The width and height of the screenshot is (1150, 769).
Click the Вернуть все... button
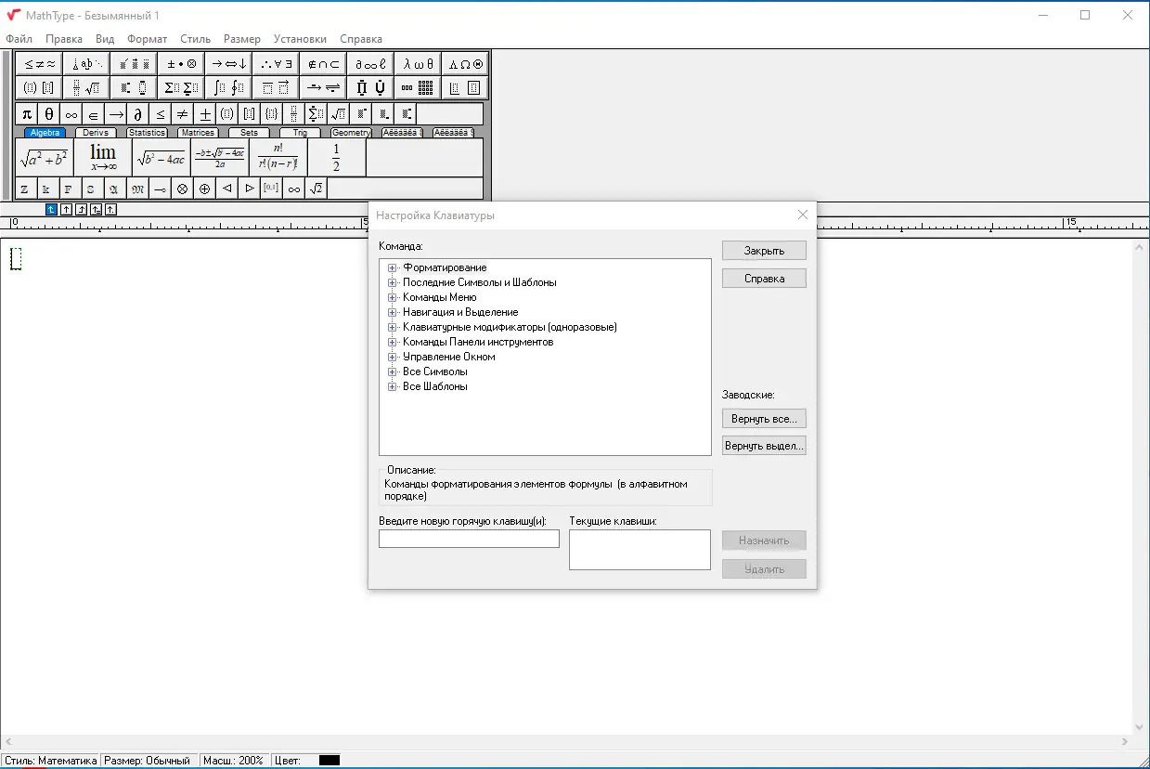(x=764, y=419)
